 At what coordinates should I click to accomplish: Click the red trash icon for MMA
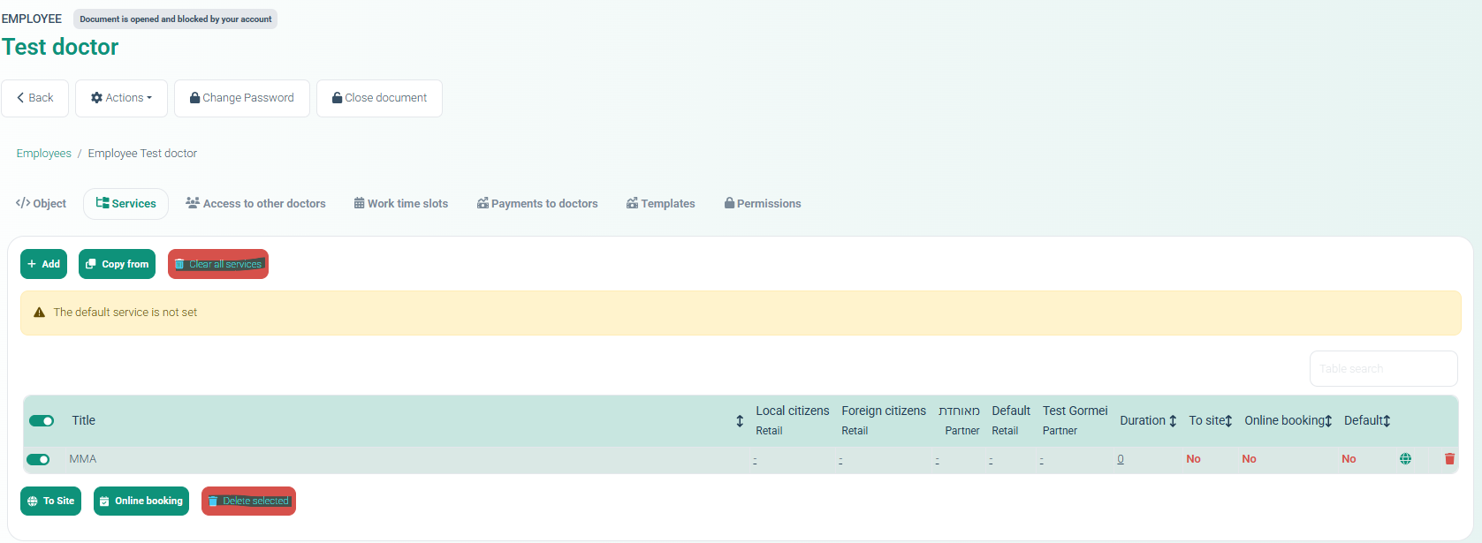pyautogui.click(x=1449, y=459)
